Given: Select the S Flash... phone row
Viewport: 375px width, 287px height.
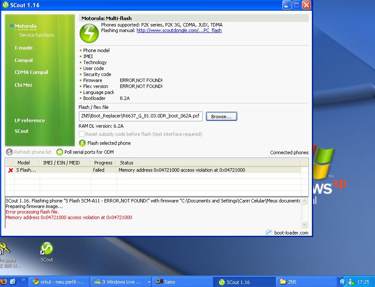Looking at the screenshot, I should coord(153,170).
